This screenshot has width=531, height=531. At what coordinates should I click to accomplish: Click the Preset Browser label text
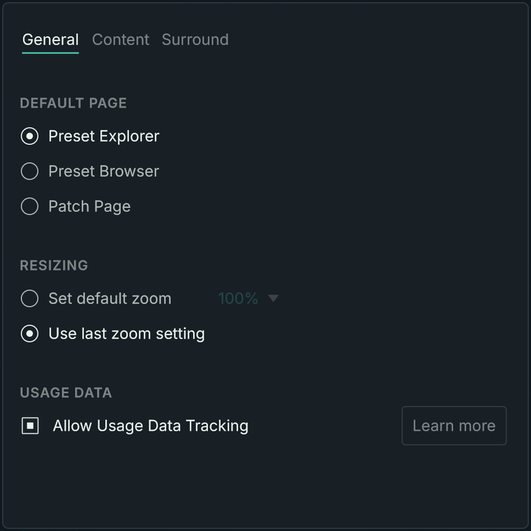click(x=104, y=171)
